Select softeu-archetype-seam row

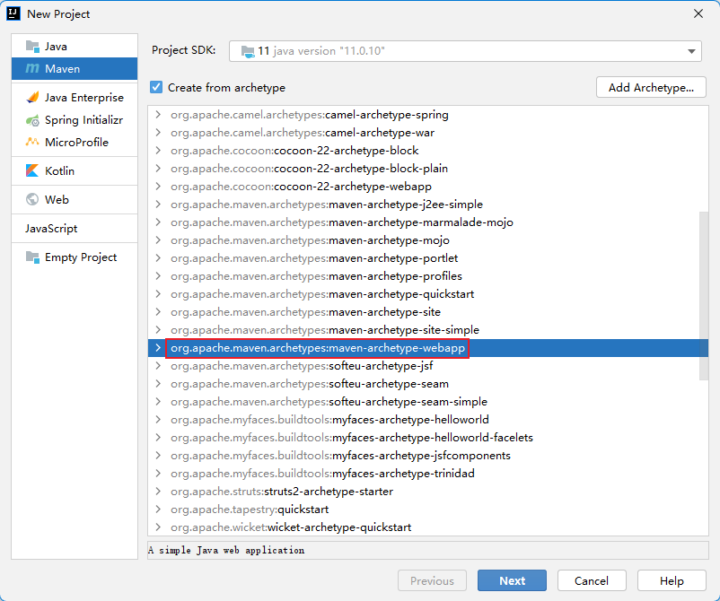tap(428, 384)
